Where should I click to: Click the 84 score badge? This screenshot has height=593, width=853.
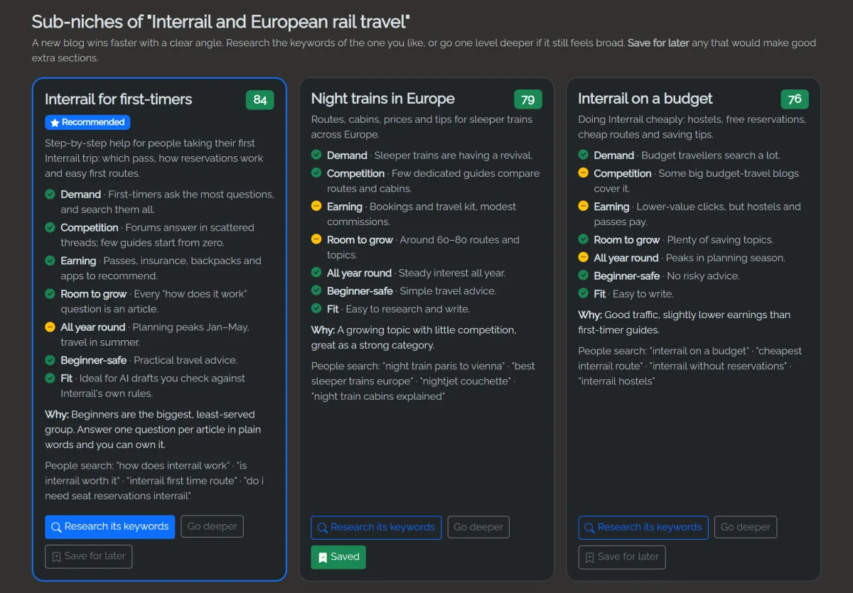[x=260, y=99]
